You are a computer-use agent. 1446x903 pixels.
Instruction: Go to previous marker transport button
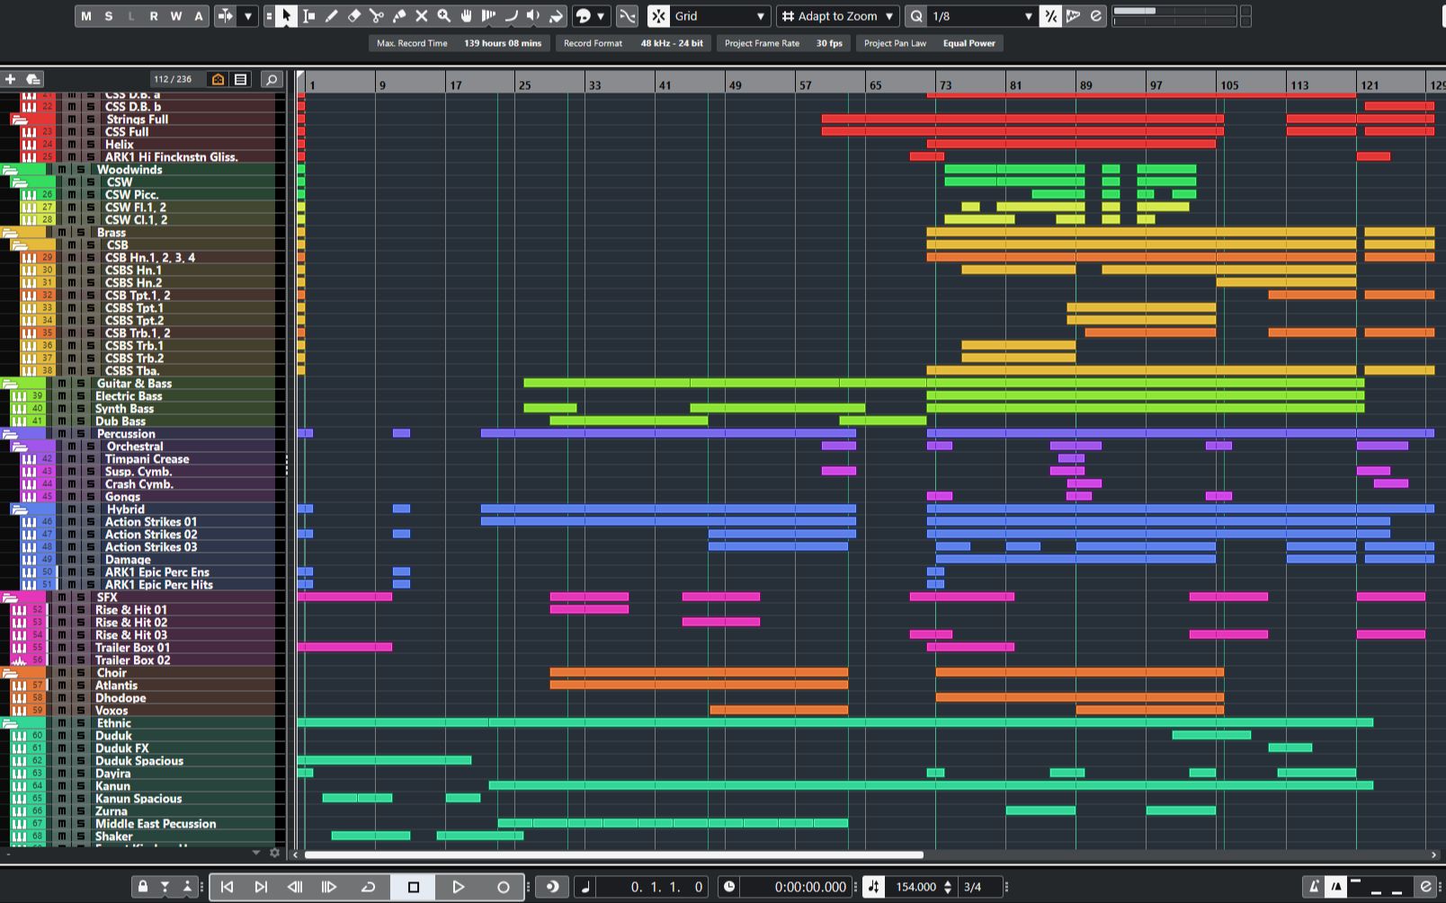[x=227, y=887]
